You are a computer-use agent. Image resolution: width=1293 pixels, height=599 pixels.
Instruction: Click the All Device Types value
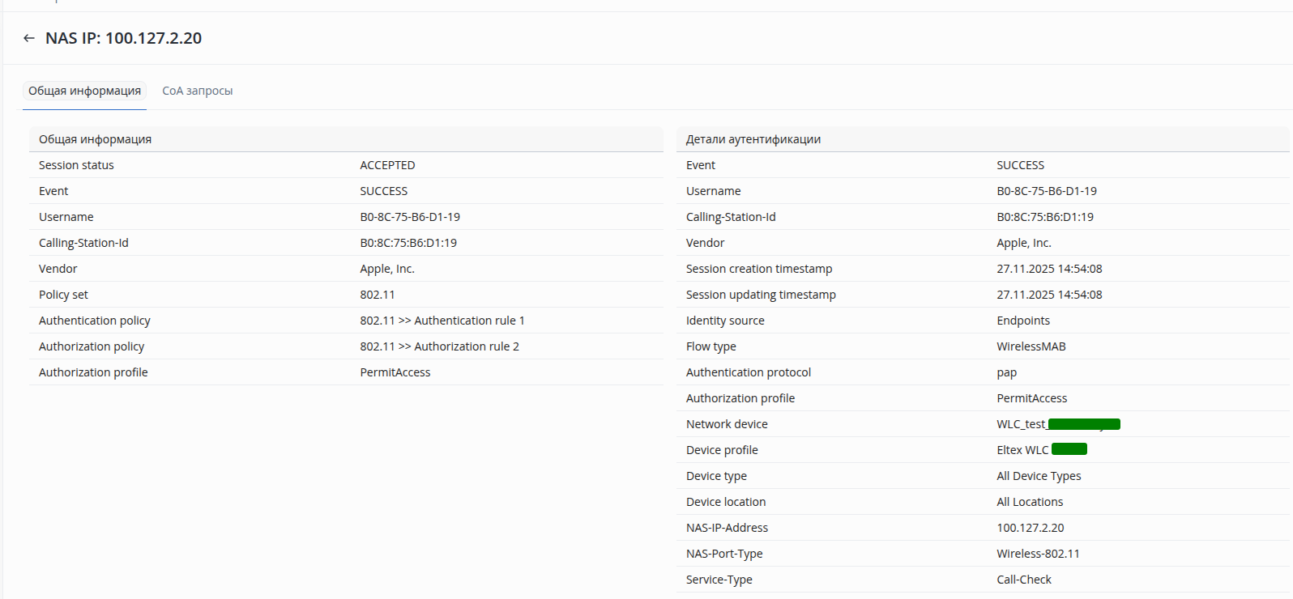[1039, 476]
